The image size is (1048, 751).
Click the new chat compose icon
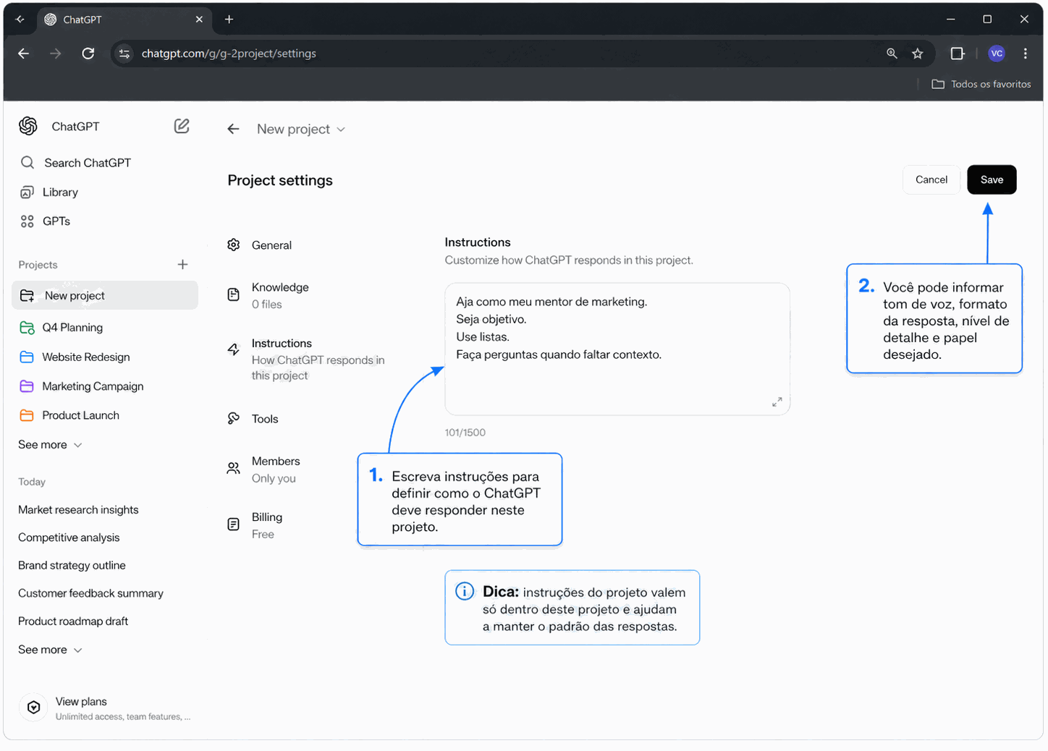click(x=182, y=126)
